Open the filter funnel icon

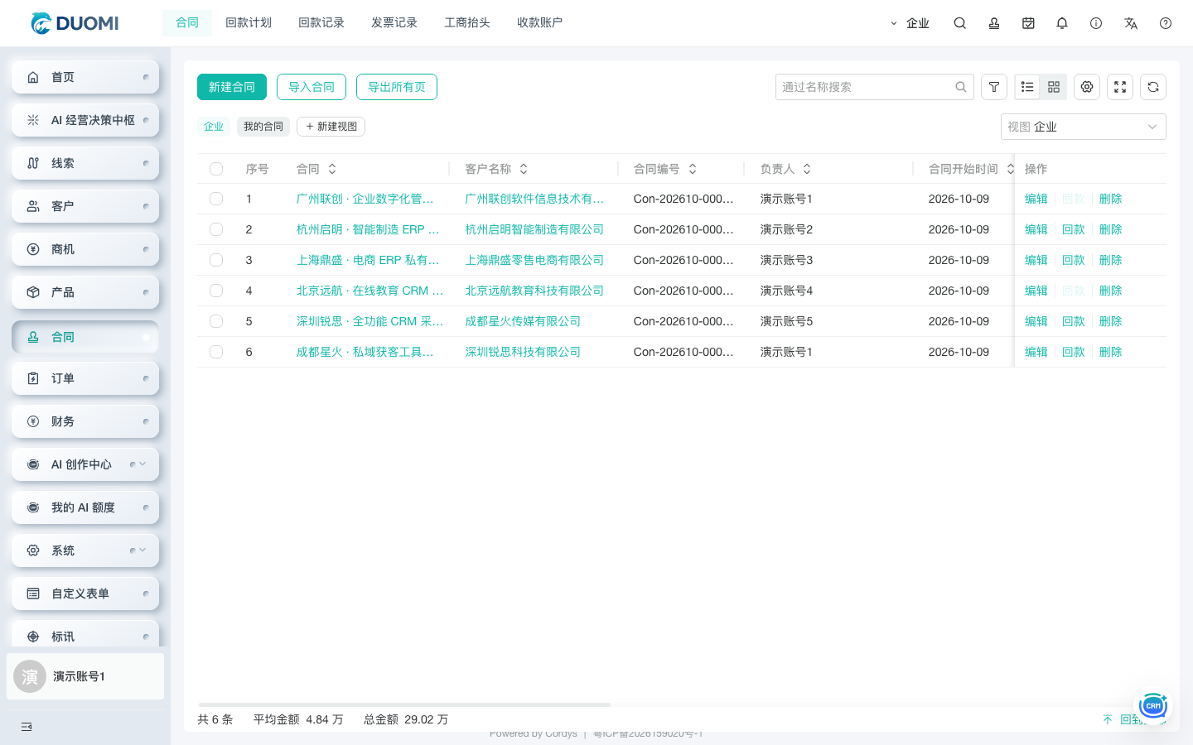click(994, 87)
